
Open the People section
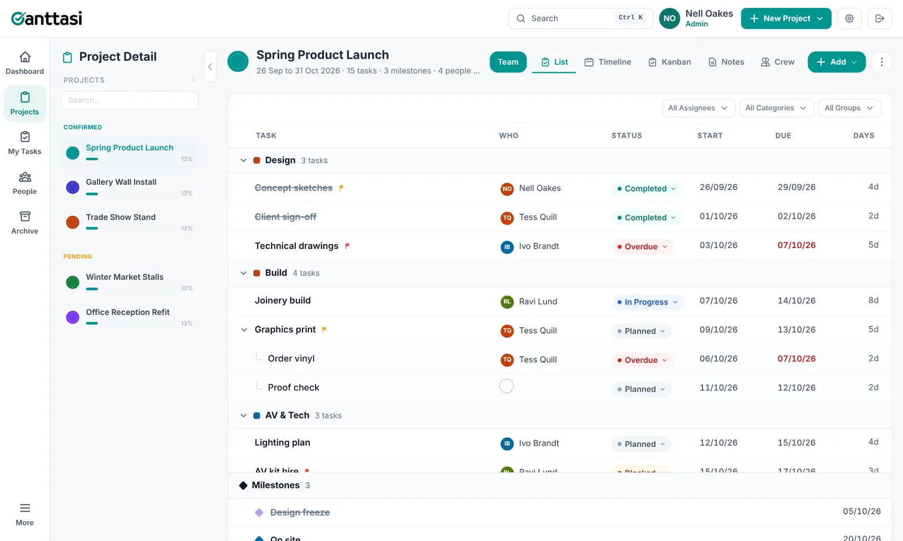(x=25, y=183)
